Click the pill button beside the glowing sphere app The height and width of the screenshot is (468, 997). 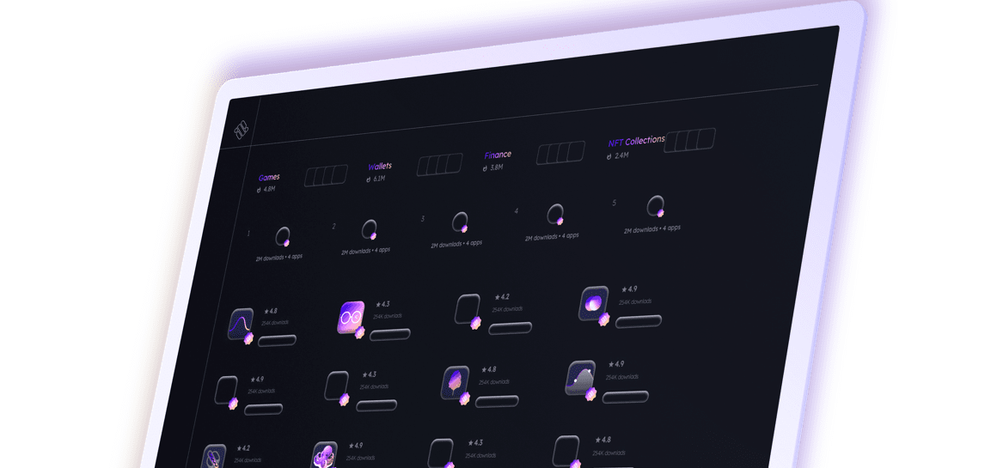coord(639,321)
